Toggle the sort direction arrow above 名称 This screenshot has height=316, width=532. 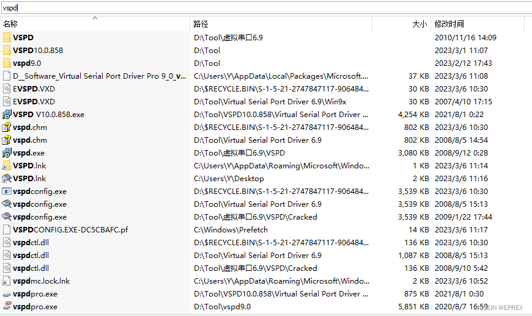(95, 18)
